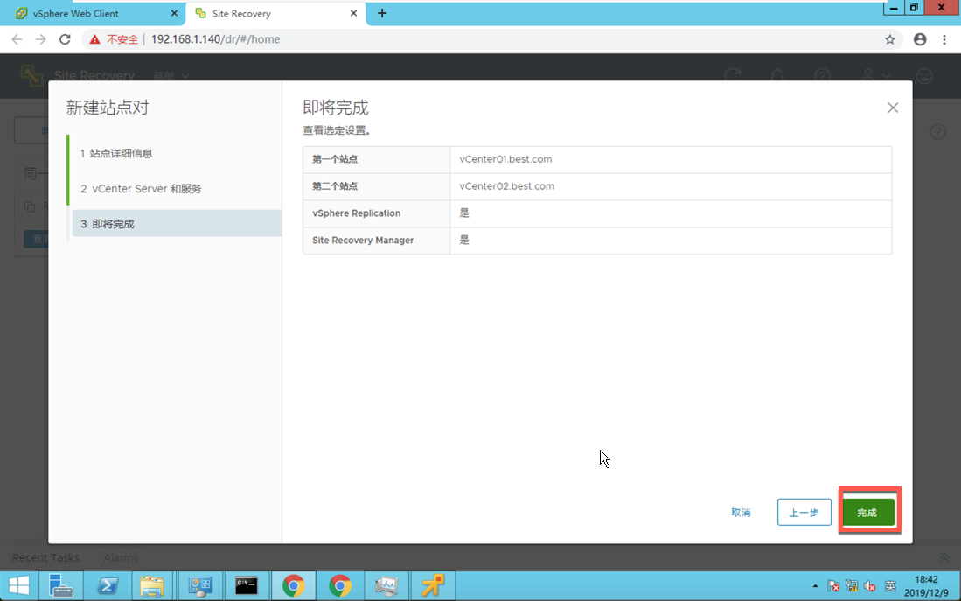Click the browser back arrow
The width and height of the screenshot is (961, 601).
click(x=17, y=39)
